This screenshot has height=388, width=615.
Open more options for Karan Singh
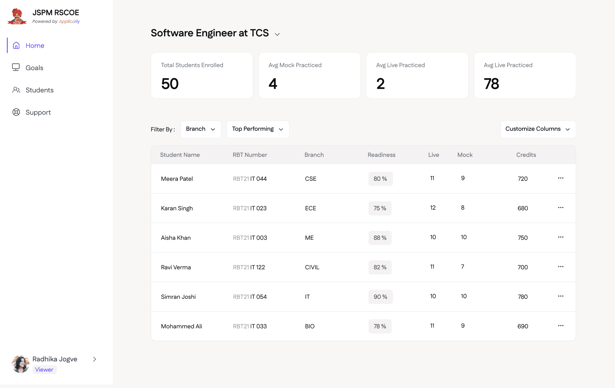click(x=561, y=208)
